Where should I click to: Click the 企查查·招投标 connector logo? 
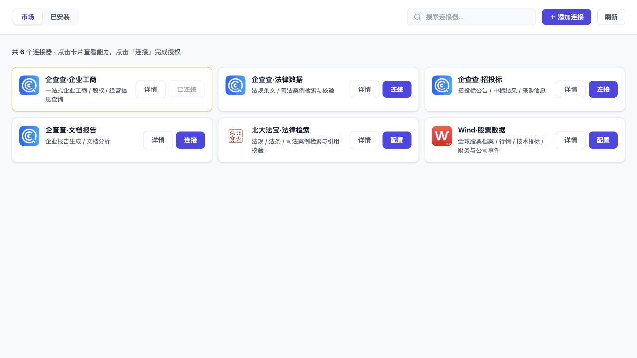tap(442, 86)
